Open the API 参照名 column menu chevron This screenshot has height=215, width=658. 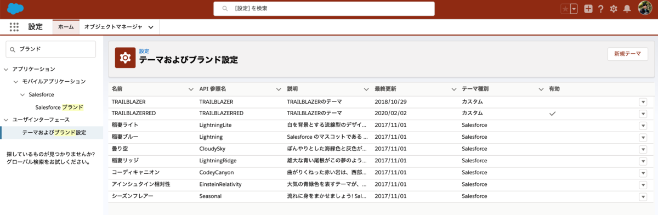click(x=279, y=89)
